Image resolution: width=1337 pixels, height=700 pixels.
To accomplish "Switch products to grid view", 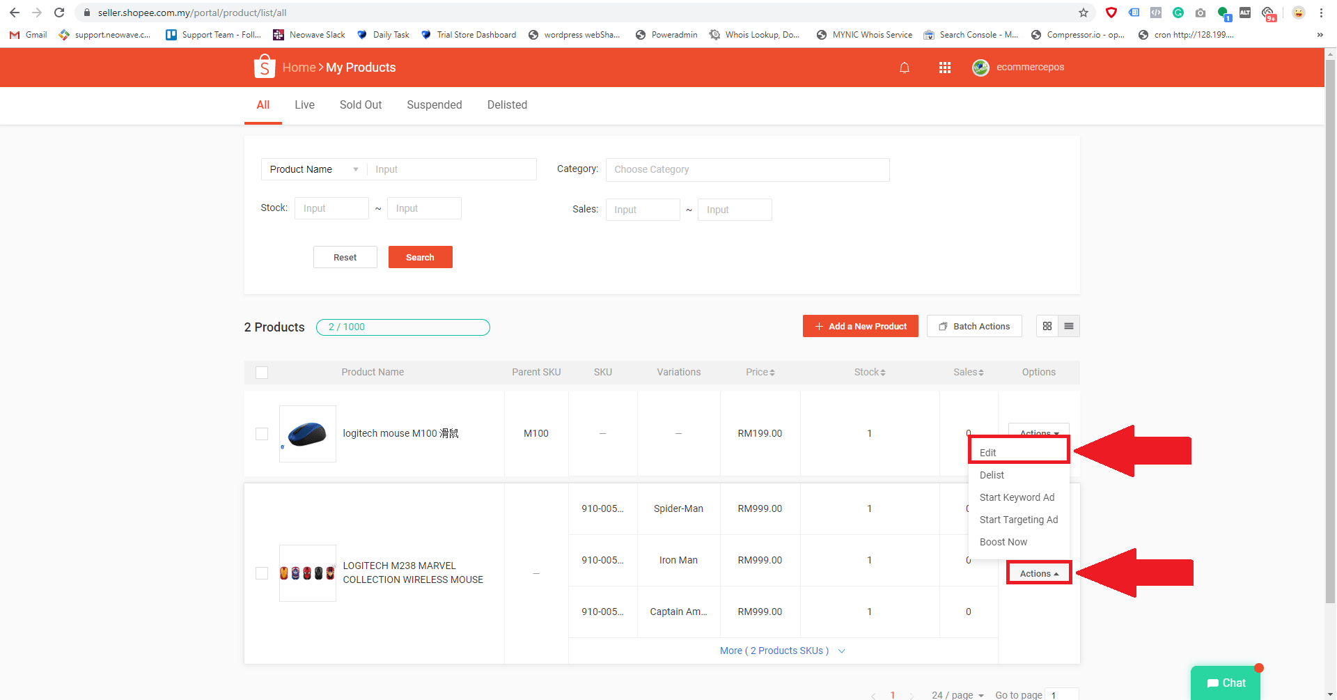I will (x=1047, y=325).
